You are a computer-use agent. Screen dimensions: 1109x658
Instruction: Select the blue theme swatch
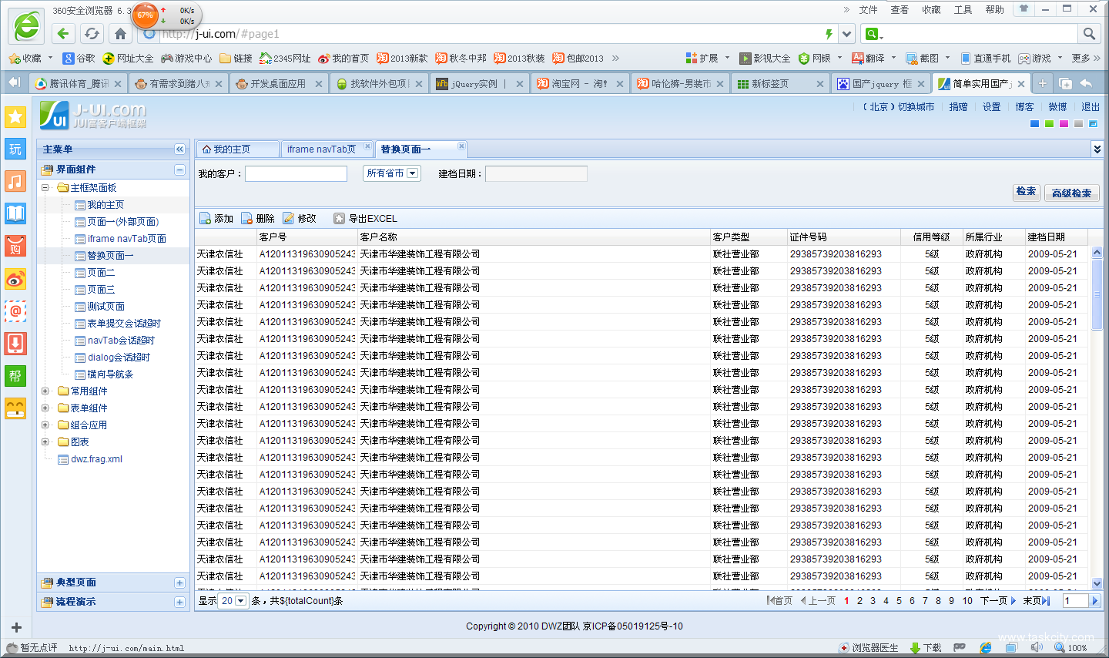click(1034, 124)
